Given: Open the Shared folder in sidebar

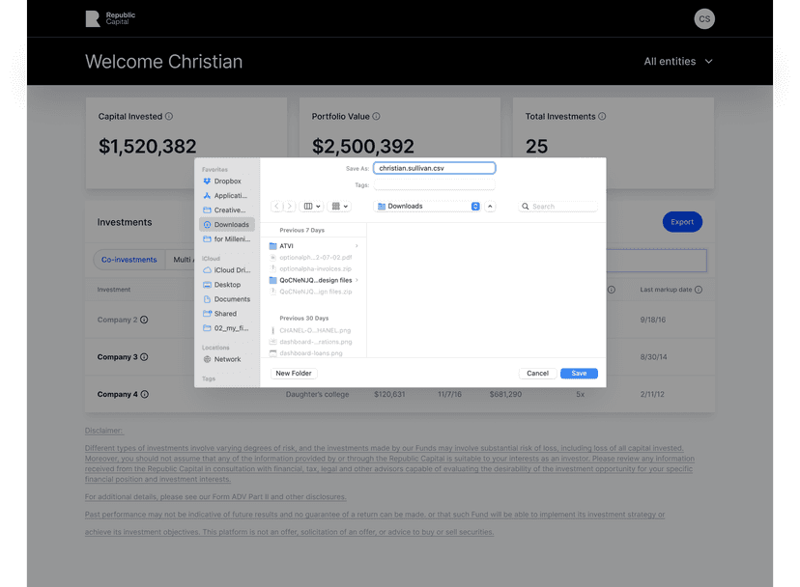Looking at the screenshot, I should point(224,314).
